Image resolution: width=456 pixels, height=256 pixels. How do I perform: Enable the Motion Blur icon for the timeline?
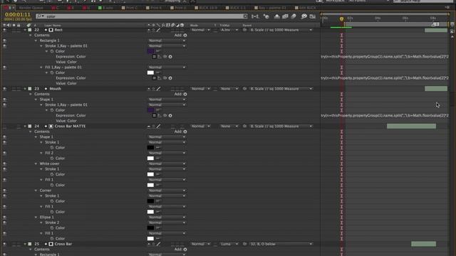click(x=294, y=16)
